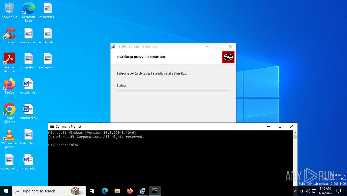Click the Rubik's cube search highlight icon

pos(75,191)
